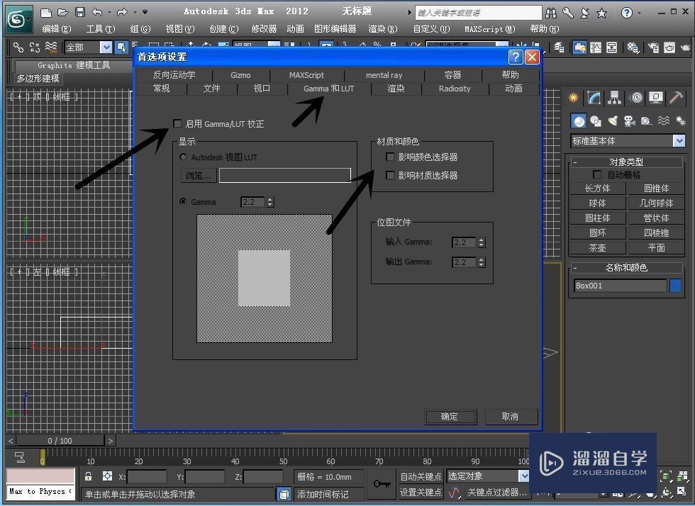Open the Hierarchy panel icon
This screenshot has width=695, height=506.
click(614, 97)
